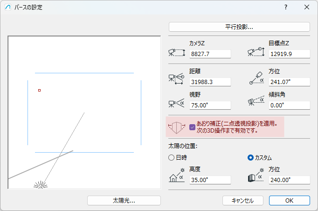Viewport: 318px width, 211px height.
Task: Click the パースの設定 title text
Action: tap(28, 7)
